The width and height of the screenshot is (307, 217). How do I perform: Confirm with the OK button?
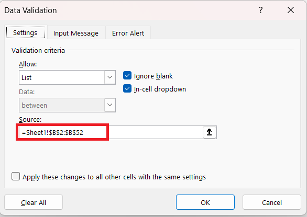coord(205,202)
